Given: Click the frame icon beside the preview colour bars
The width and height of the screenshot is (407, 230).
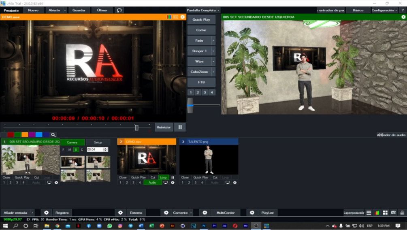Looking at the screenshot, I should 176,17.
